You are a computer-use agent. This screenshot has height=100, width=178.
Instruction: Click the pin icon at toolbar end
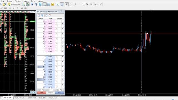coord(101,4)
